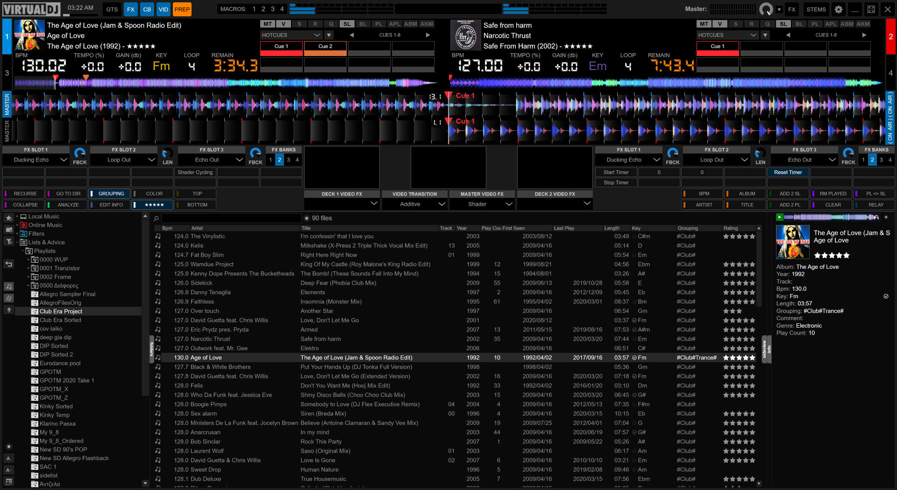Adjust deck 2 FX slot 1 FBCK knob

click(673, 153)
